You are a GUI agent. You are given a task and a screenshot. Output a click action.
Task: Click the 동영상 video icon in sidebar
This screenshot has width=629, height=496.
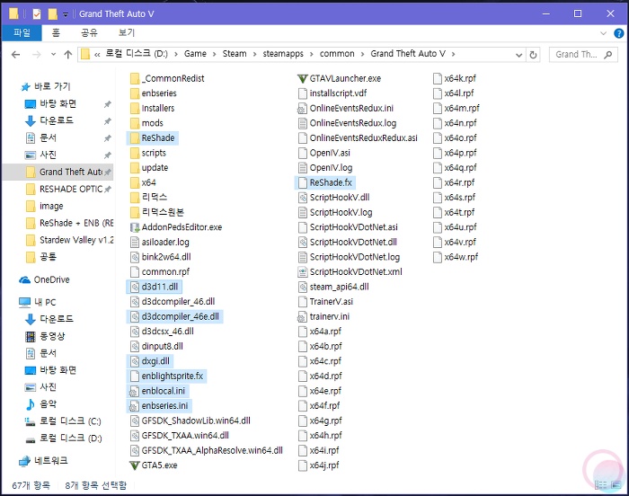click(x=30, y=336)
